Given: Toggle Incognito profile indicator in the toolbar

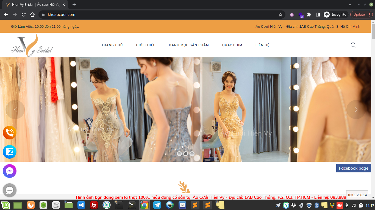Looking at the screenshot, I should click(335, 14).
